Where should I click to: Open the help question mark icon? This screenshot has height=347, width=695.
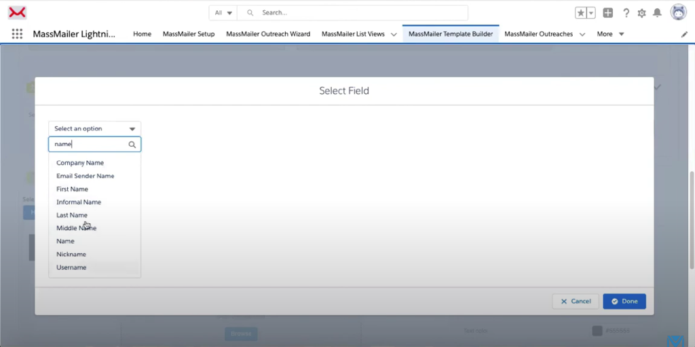coord(626,13)
